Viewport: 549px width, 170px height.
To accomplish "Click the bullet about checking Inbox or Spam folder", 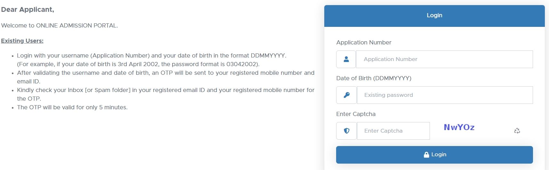I will tap(166, 94).
